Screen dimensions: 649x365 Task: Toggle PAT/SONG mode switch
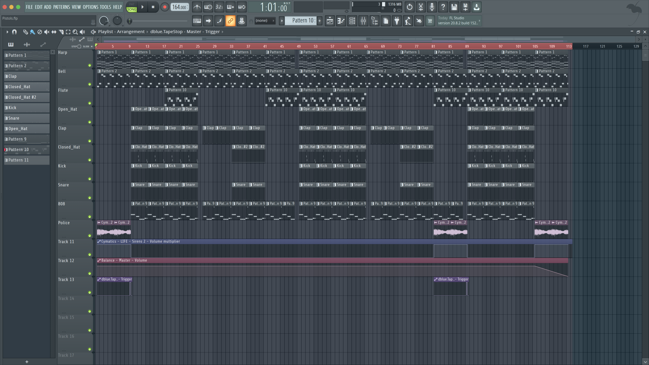coord(131,7)
